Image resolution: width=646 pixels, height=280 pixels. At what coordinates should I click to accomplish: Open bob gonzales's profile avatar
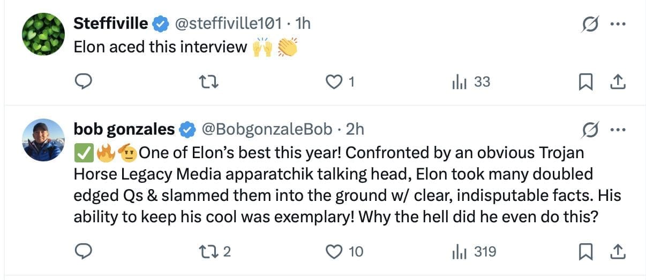pyautogui.click(x=43, y=140)
